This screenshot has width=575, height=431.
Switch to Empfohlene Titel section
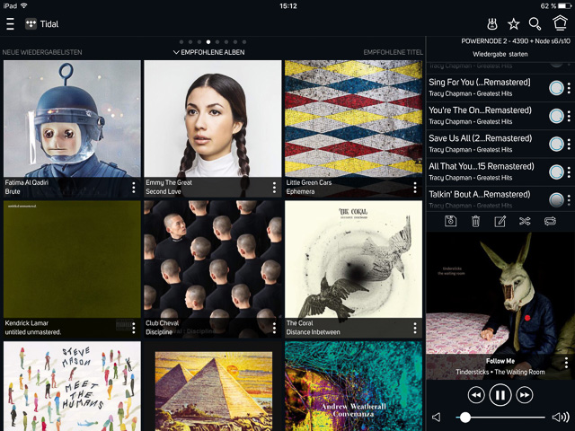[394, 52]
